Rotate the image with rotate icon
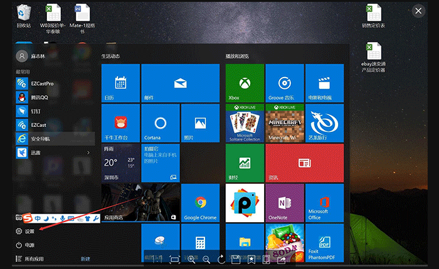This screenshot has height=269, width=439. pos(221,259)
